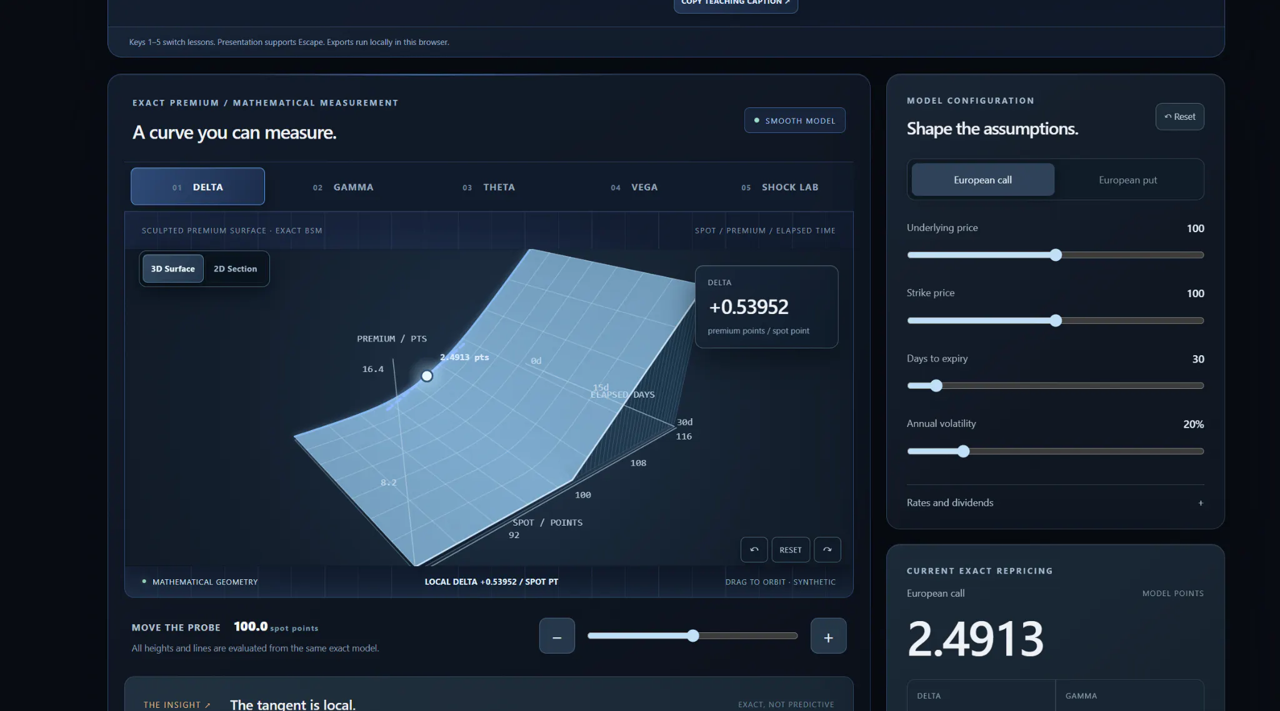Open the 02 Gamma lesson tab
The height and width of the screenshot is (711, 1280).
click(343, 187)
